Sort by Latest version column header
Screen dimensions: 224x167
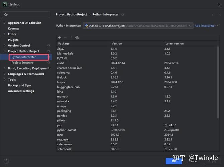tap(191, 44)
